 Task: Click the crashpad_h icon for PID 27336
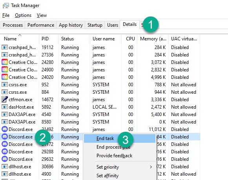[x=5, y=55]
